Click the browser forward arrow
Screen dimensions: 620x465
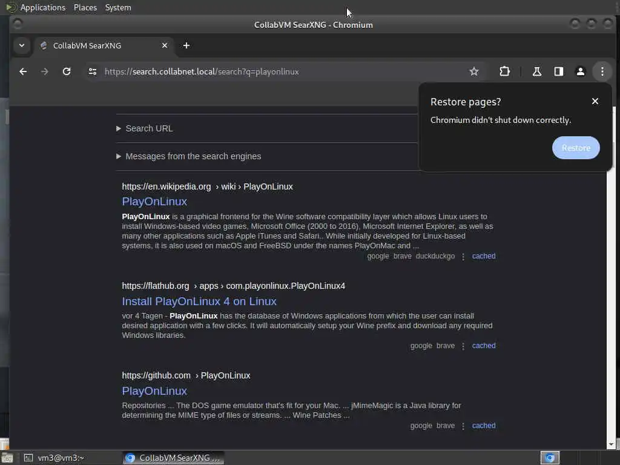tap(45, 71)
